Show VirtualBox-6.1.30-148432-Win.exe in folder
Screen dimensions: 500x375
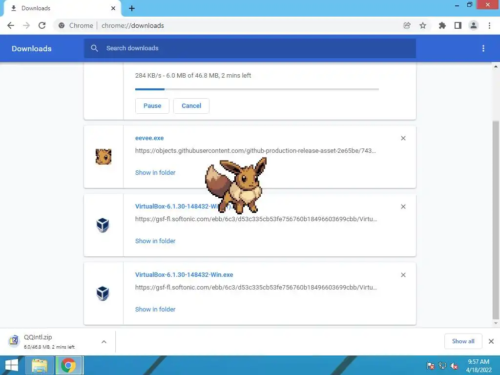click(x=155, y=309)
